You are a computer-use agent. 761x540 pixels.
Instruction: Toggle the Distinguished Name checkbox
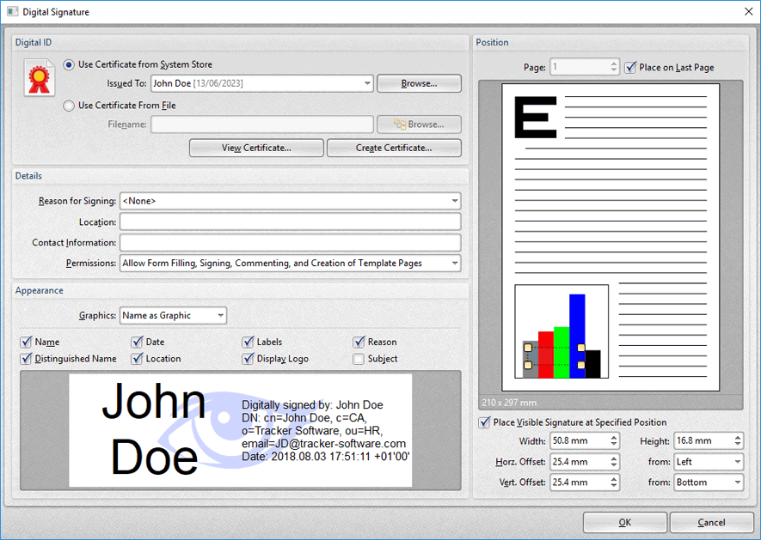[x=26, y=359]
